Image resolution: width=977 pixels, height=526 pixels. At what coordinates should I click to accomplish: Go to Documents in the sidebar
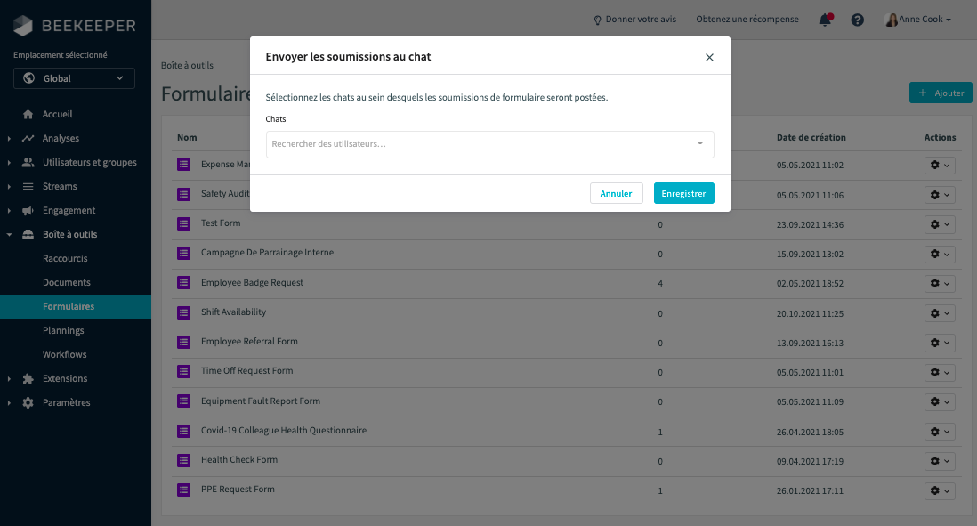pyautogui.click(x=67, y=283)
